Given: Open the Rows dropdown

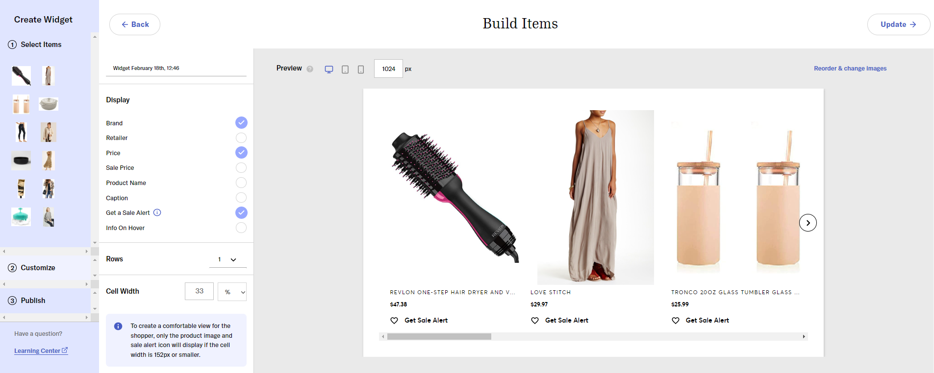Looking at the screenshot, I should tap(227, 259).
